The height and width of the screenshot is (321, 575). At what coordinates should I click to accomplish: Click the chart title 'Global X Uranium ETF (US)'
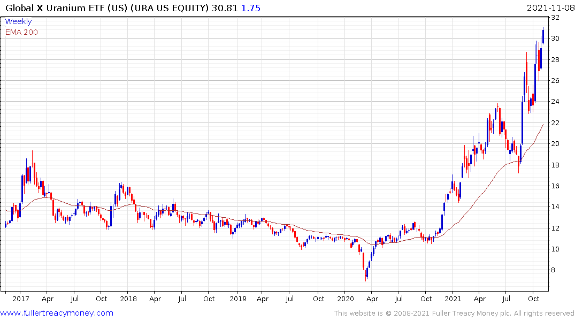pos(67,8)
